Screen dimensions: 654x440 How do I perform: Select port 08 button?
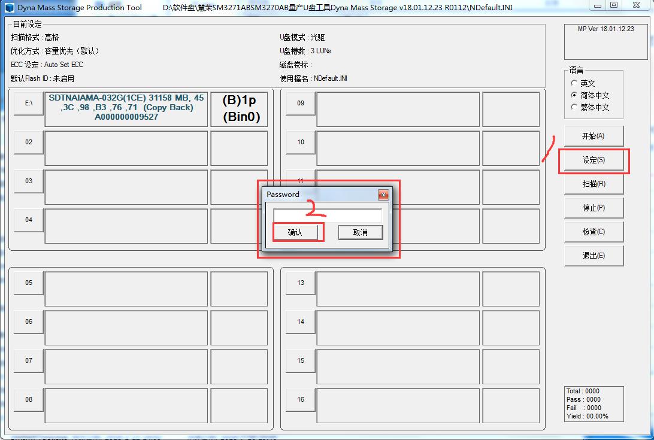(x=29, y=399)
